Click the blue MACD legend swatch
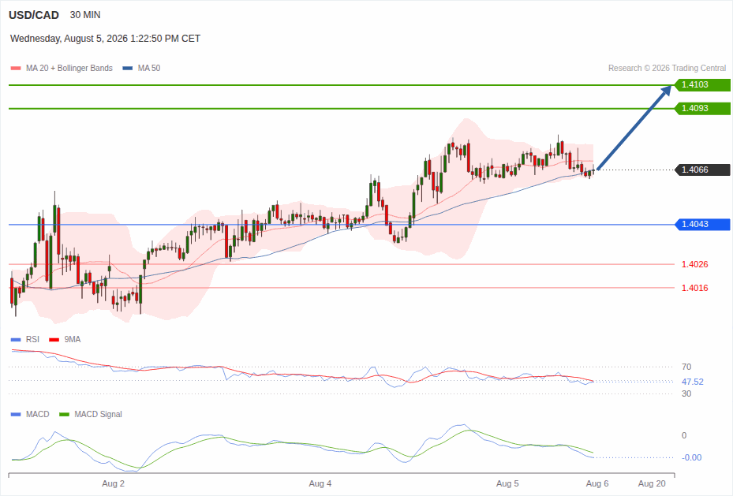733x496 pixels. click(16, 414)
